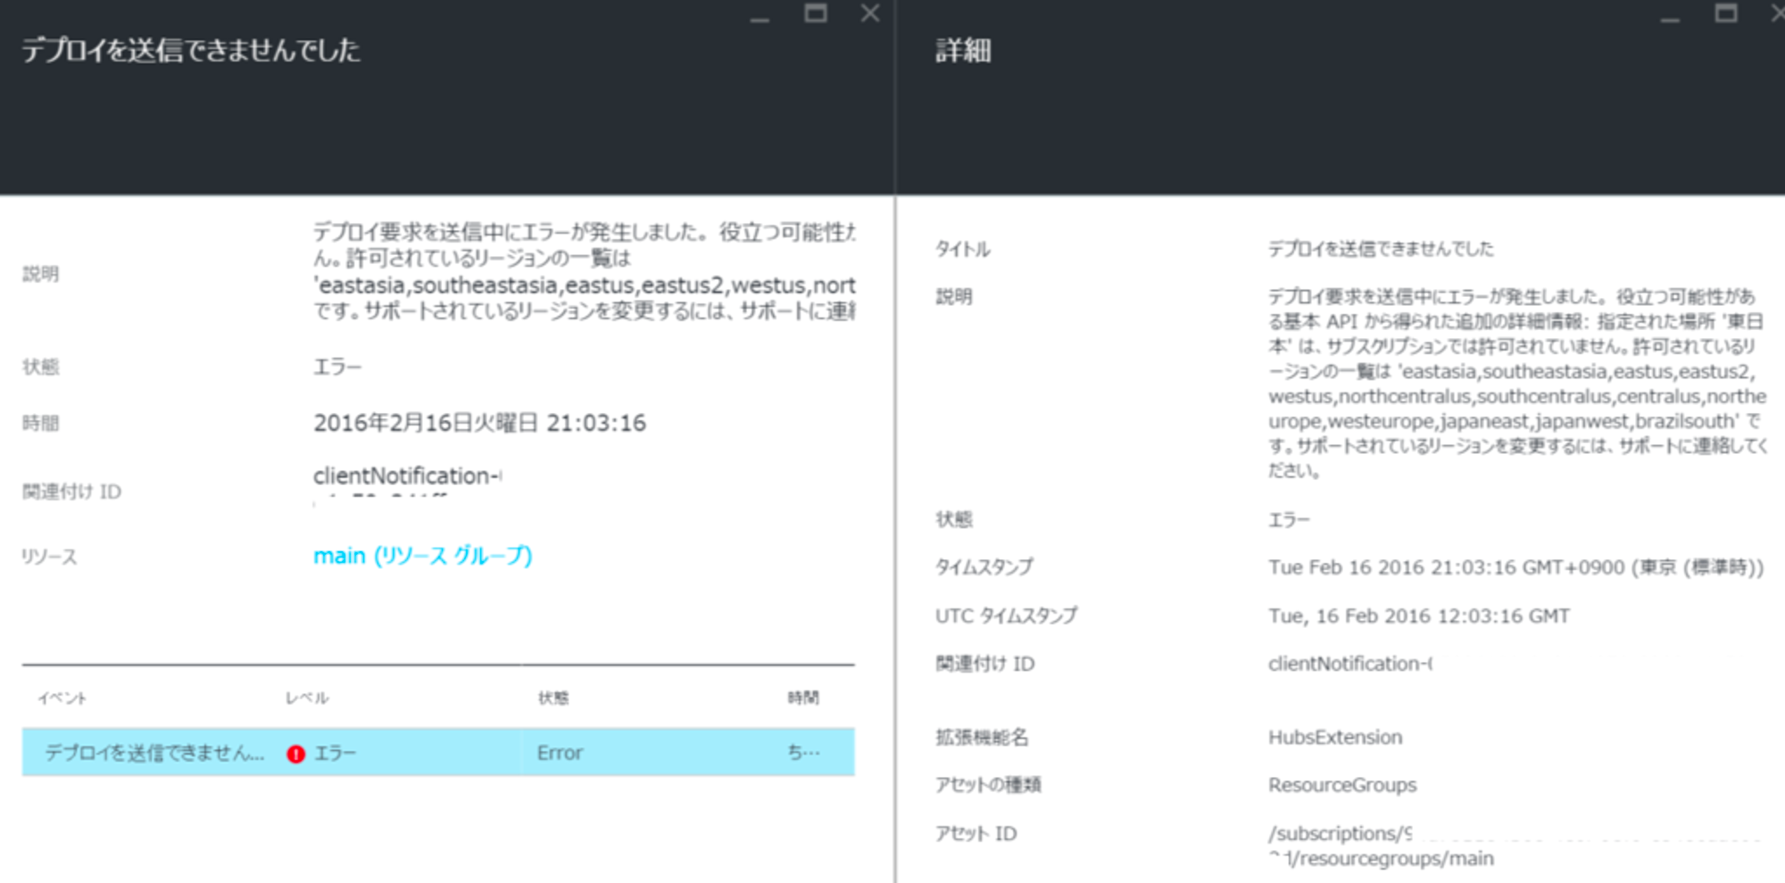Sort by the イベント column header

coord(62,697)
